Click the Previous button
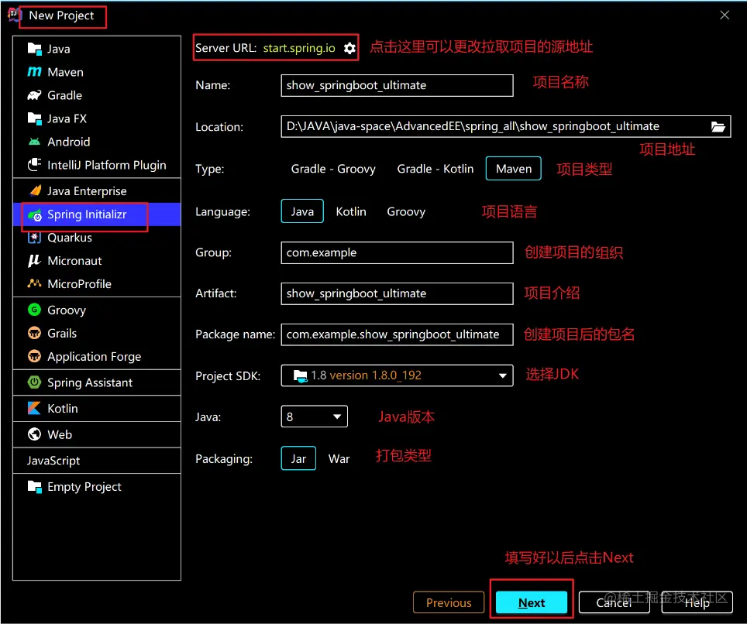 tap(449, 602)
